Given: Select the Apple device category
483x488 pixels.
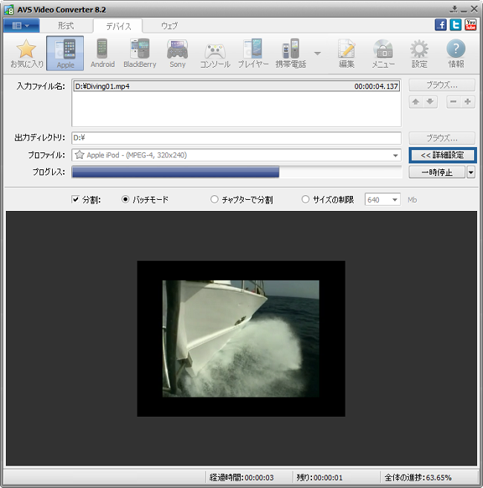Looking at the screenshot, I should (65, 53).
